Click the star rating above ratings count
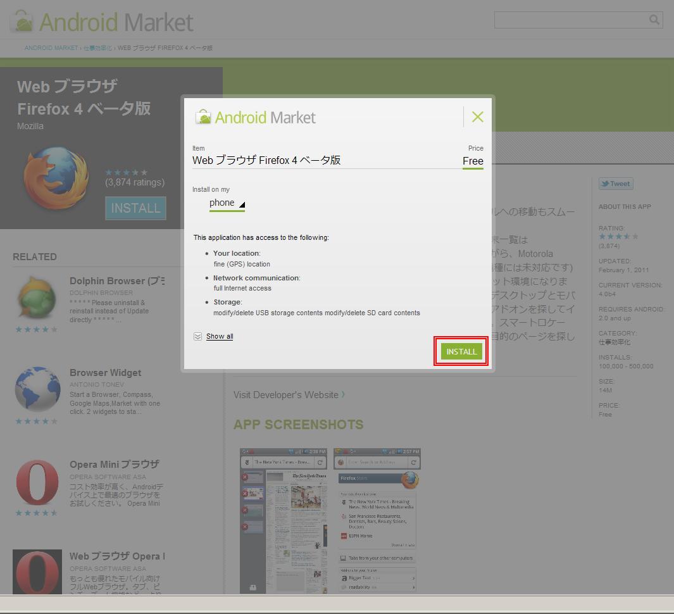This screenshot has height=614, width=674. (127, 172)
